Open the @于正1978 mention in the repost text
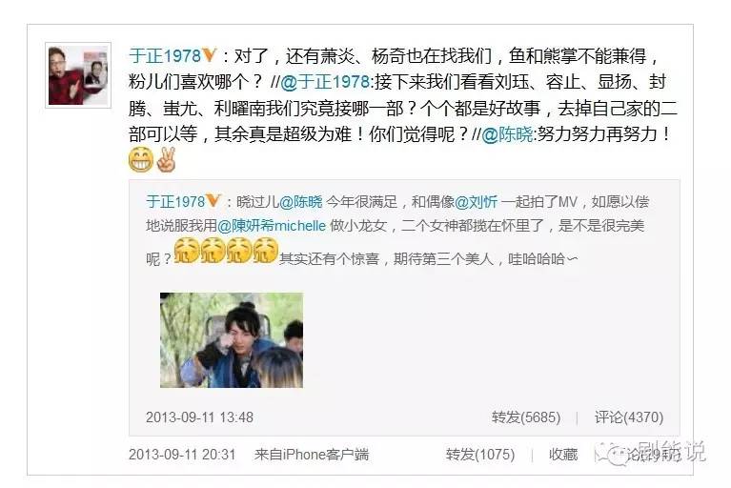 point(325,82)
